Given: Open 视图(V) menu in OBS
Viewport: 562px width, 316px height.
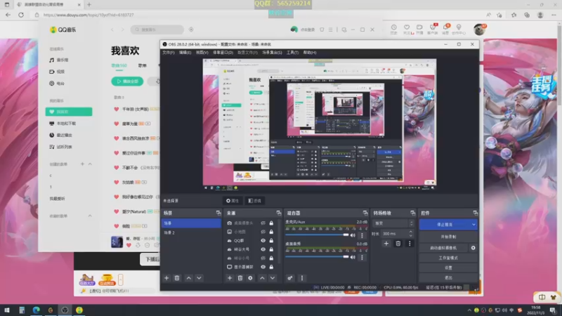Looking at the screenshot, I should click(x=202, y=53).
